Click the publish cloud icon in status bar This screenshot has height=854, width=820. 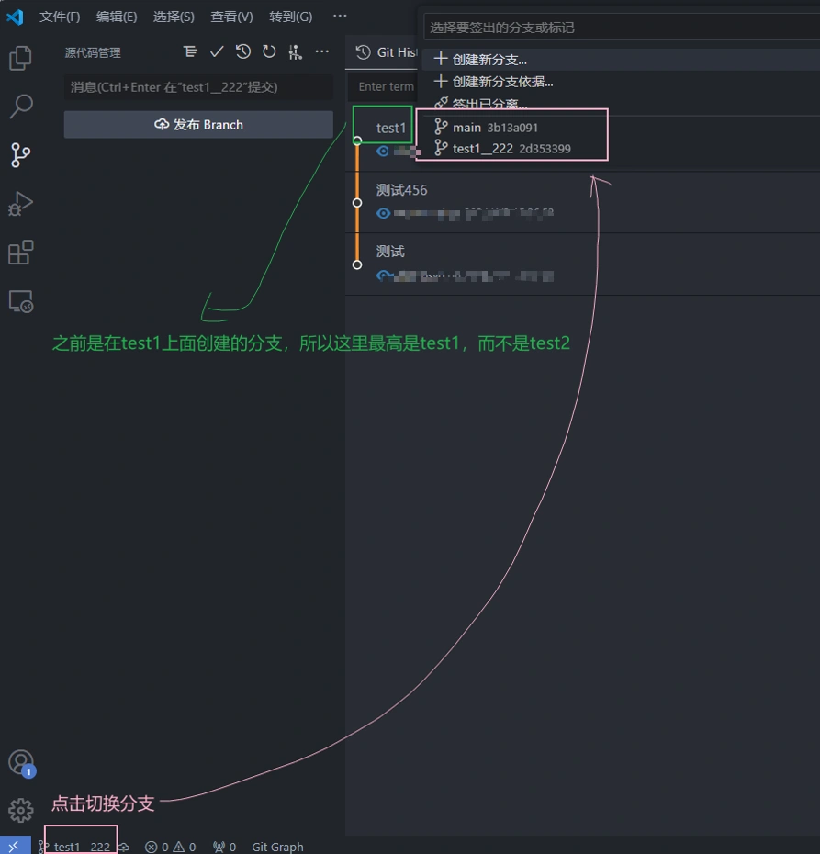coord(124,847)
